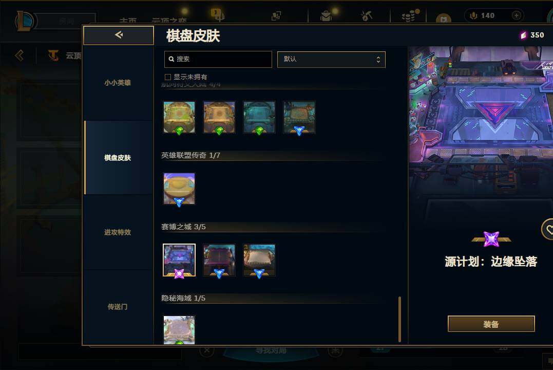The width and height of the screenshot is (553, 370).
Task: Switch to the 进攻特效 tab
Action: pyautogui.click(x=118, y=232)
